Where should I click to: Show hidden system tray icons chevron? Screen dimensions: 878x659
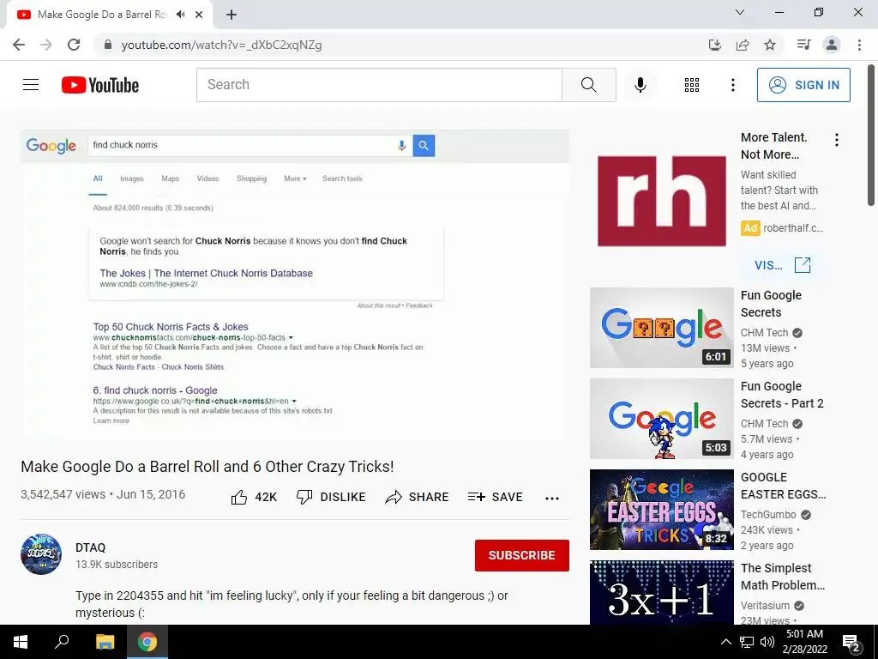pyautogui.click(x=725, y=642)
